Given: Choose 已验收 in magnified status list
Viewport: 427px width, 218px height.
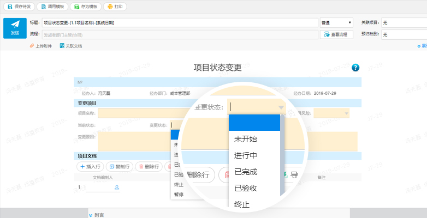Looking at the screenshot, I should 246,188.
